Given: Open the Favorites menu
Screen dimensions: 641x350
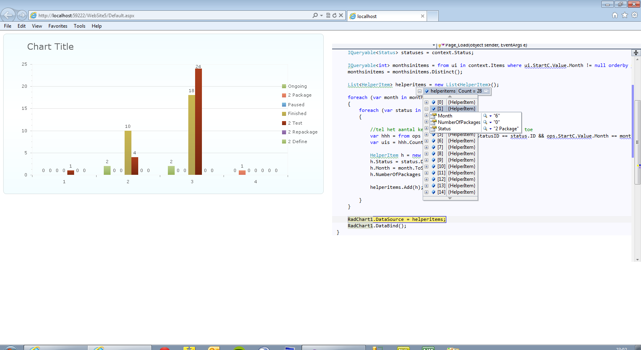Looking at the screenshot, I should (58, 26).
